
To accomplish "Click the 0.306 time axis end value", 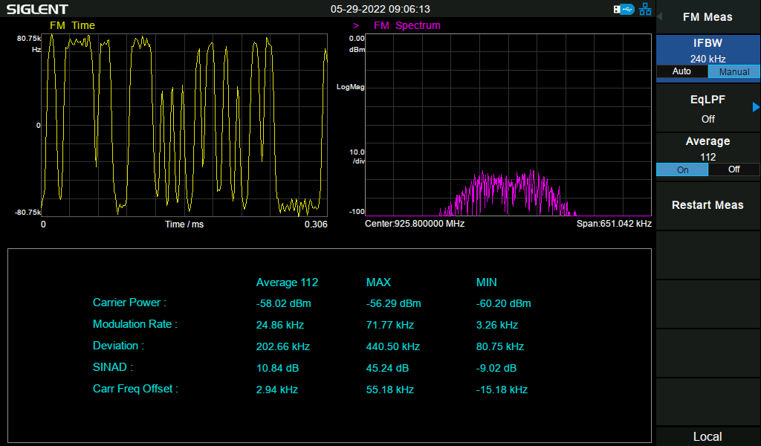I will click(x=316, y=224).
